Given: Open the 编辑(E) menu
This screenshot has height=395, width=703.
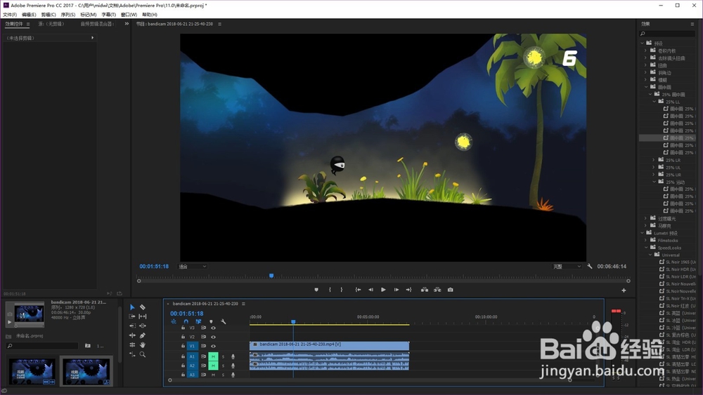Looking at the screenshot, I should click(x=29, y=15).
